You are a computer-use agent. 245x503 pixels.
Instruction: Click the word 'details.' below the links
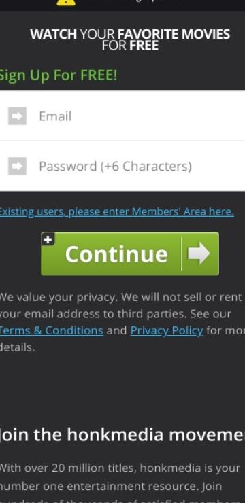point(17,347)
